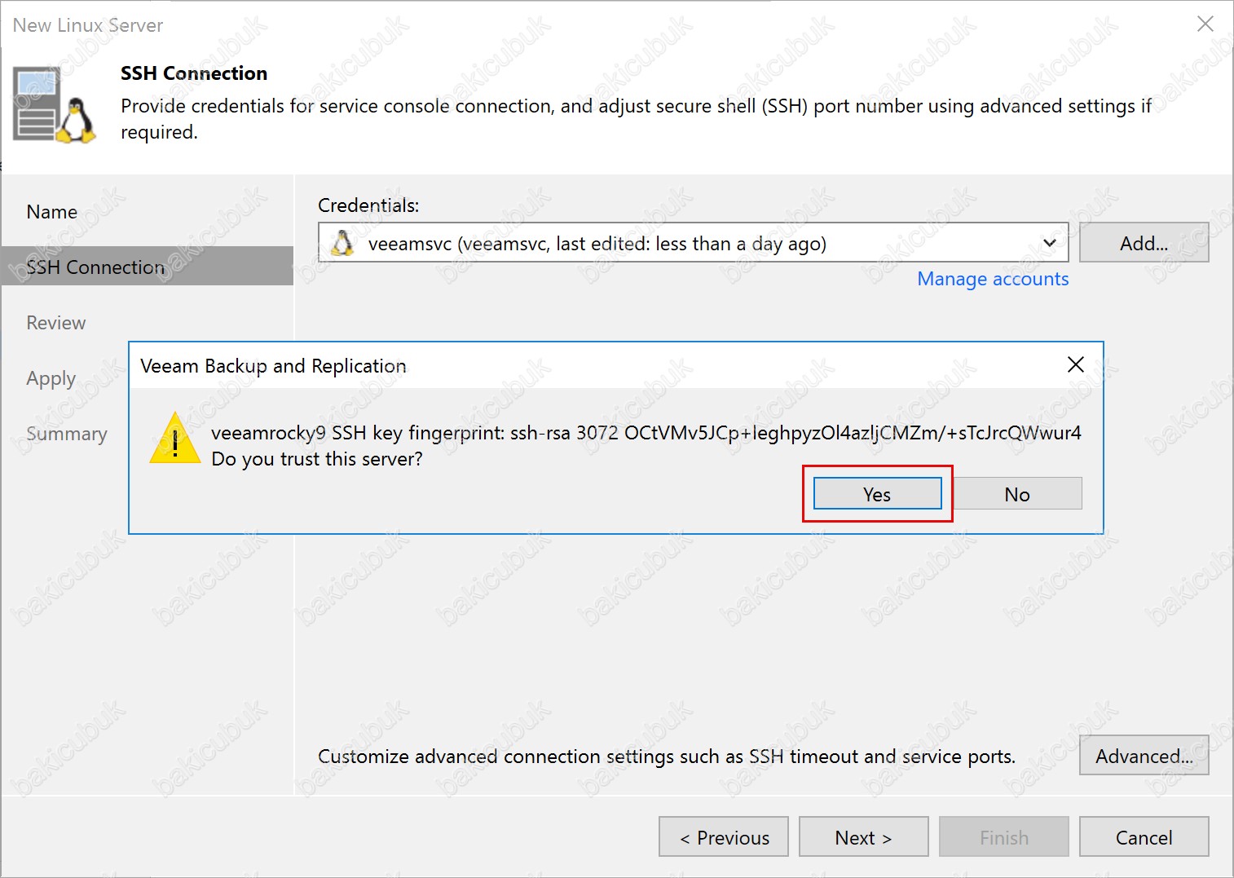Click the veeamsvc credentials text field
1234x878 pixels.
[x=693, y=243]
